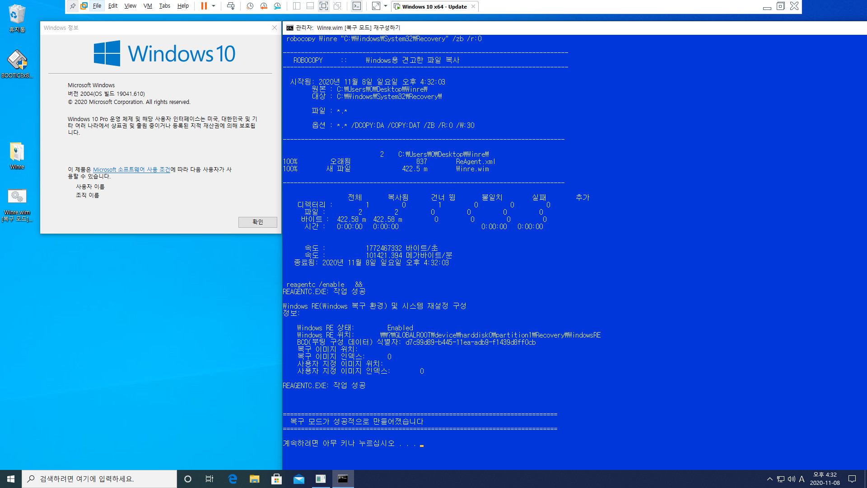Expand the stretch display dropdown arrow
This screenshot has width=867, height=488.
tap(386, 6)
